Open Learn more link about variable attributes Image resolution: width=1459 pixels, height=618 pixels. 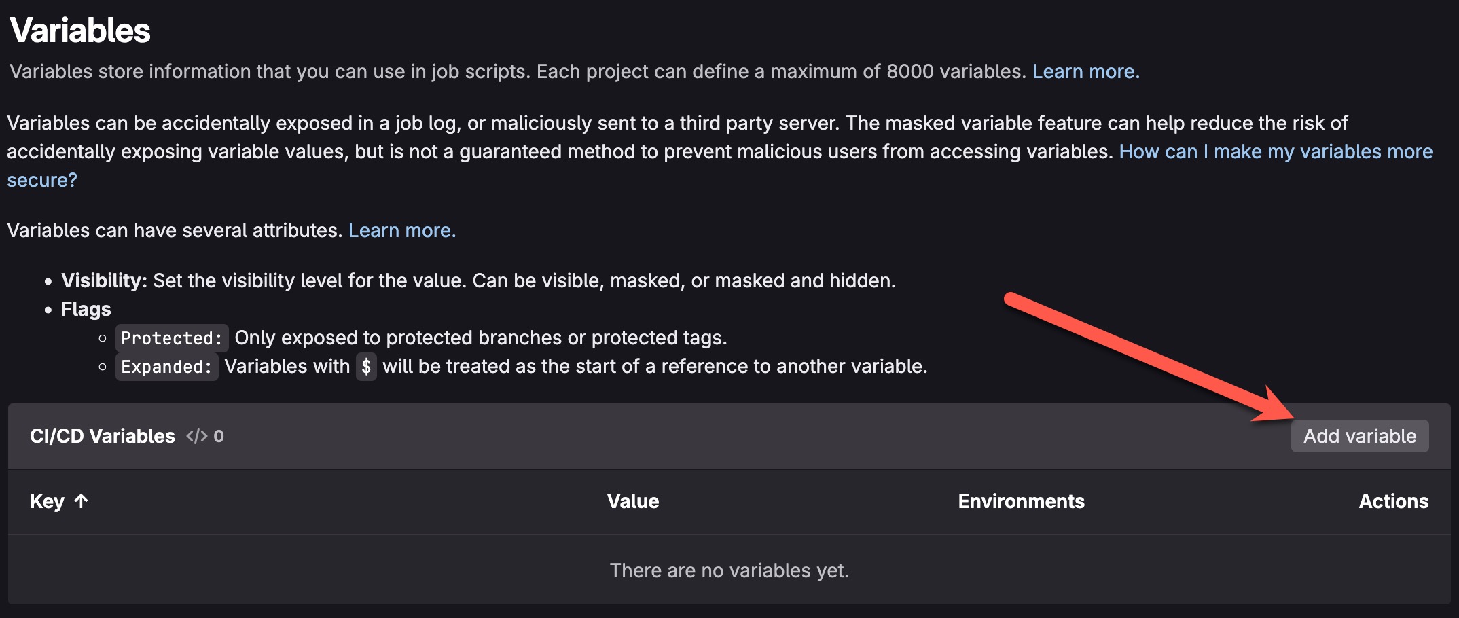tap(401, 230)
